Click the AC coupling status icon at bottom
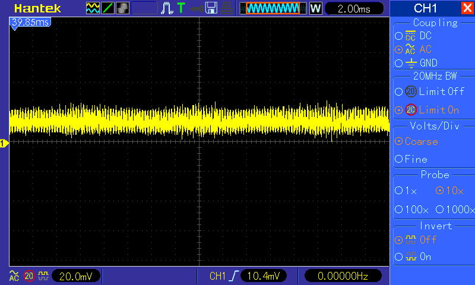 pos(14,275)
